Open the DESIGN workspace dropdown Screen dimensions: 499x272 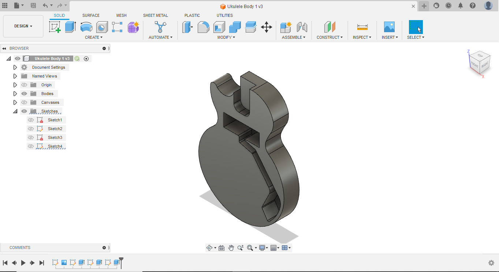(23, 26)
